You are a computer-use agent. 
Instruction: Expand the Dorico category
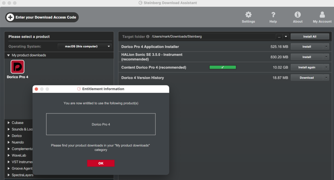[x=8, y=136]
